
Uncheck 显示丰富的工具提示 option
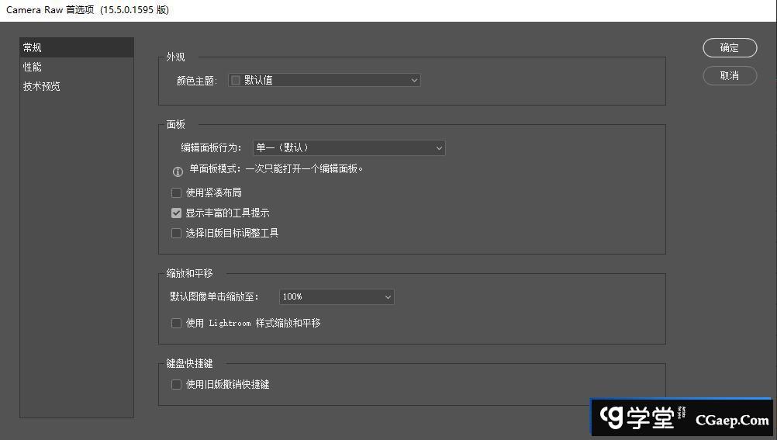177,213
